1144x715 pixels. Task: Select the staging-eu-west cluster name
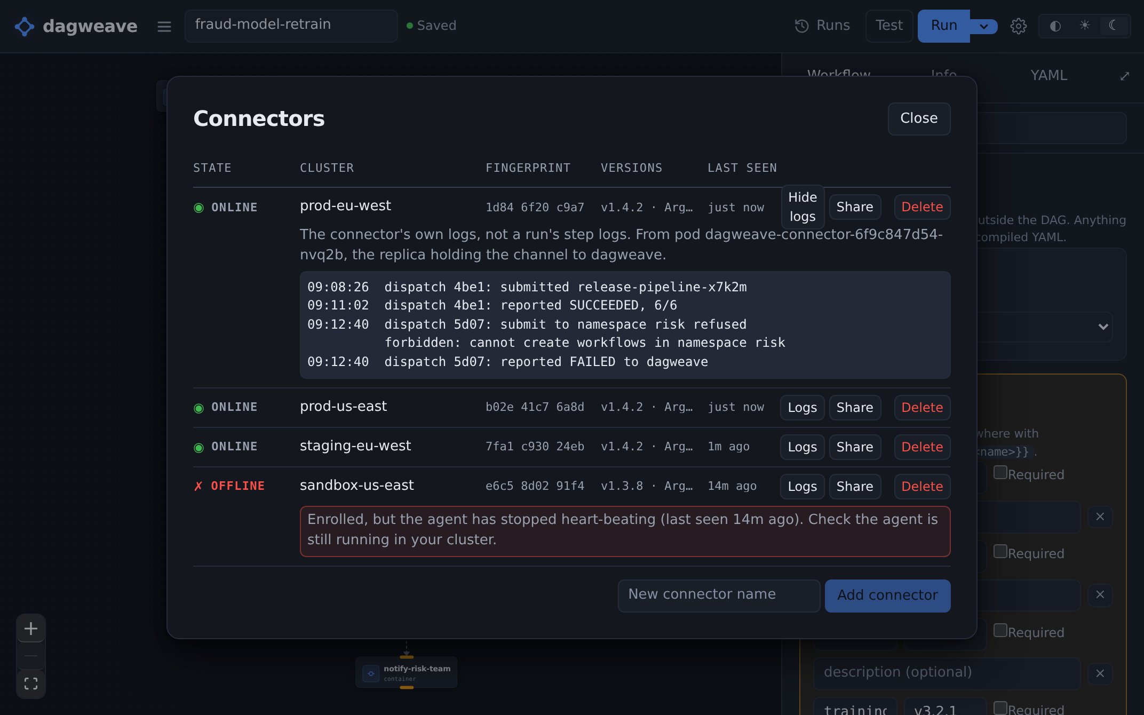[355, 446]
